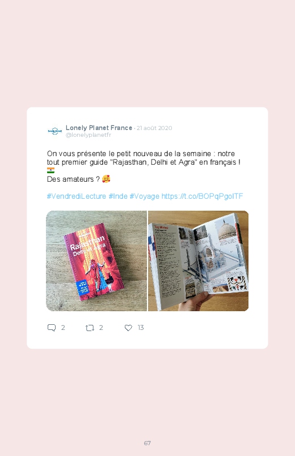Open the open-book Taj Mahal photo
This screenshot has height=456, width=295.
coord(198,261)
